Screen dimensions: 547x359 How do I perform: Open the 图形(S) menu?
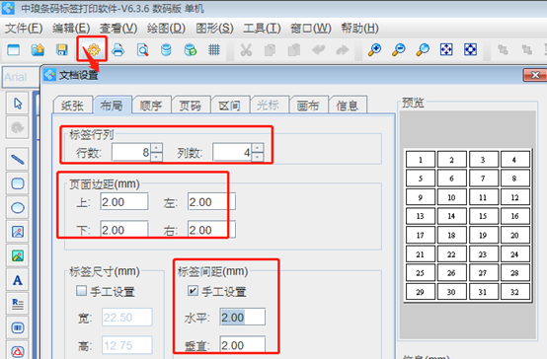[214, 29]
